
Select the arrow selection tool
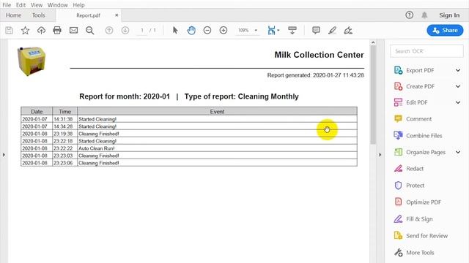coord(175,30)
